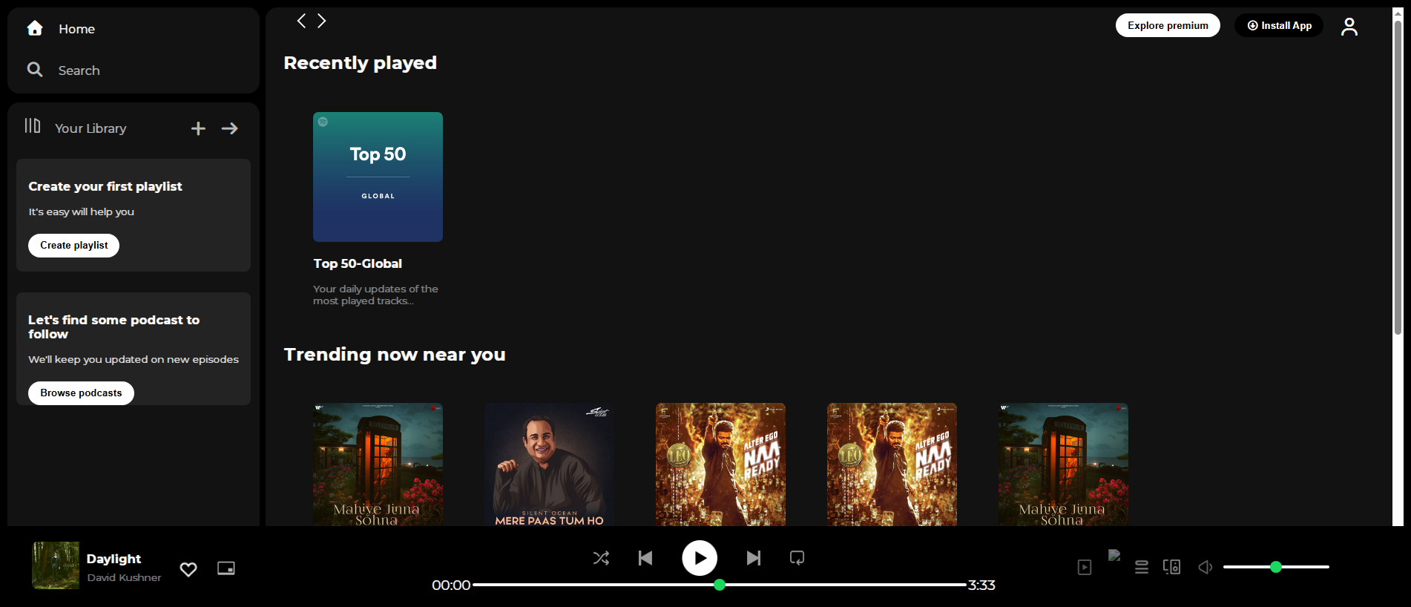Open the user profile icon
Image resolution: width=1411 pixels, height=607 pixels.
[1349, 27]
